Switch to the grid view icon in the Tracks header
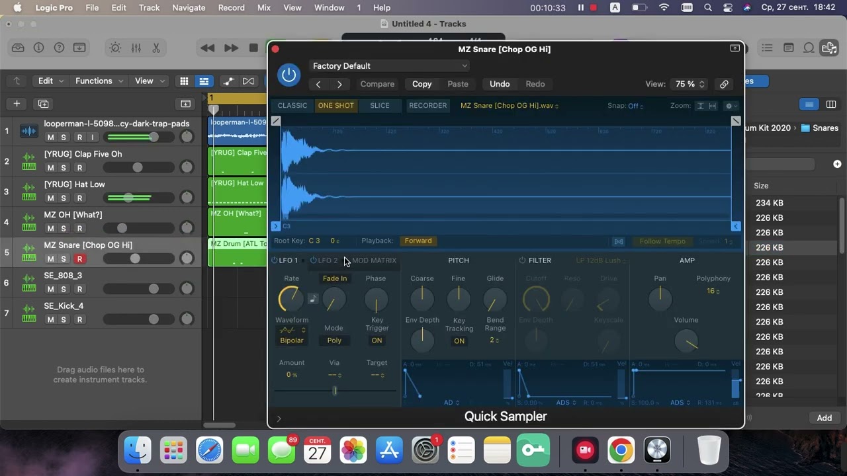 point(184,81)
